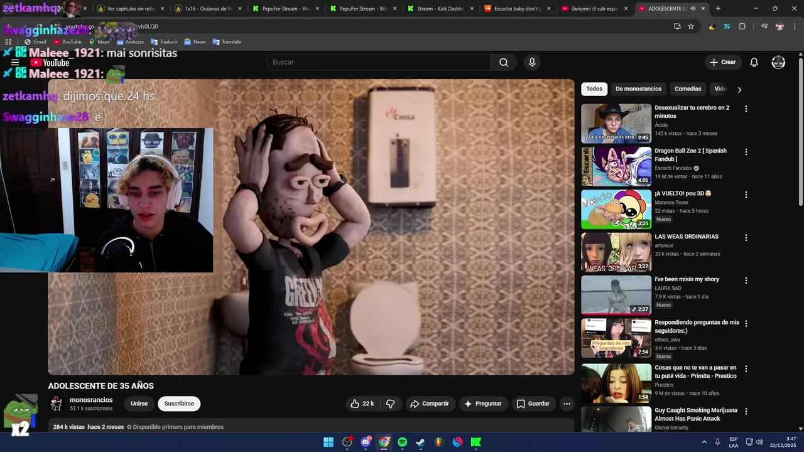Open the monosrancios channel name link

pyautogui.click(x=91, y=400)
